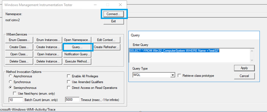This screenshot has width=267, height=112.
Task: Open Enum Classes dialog
Action: click(x=19, y=40)
